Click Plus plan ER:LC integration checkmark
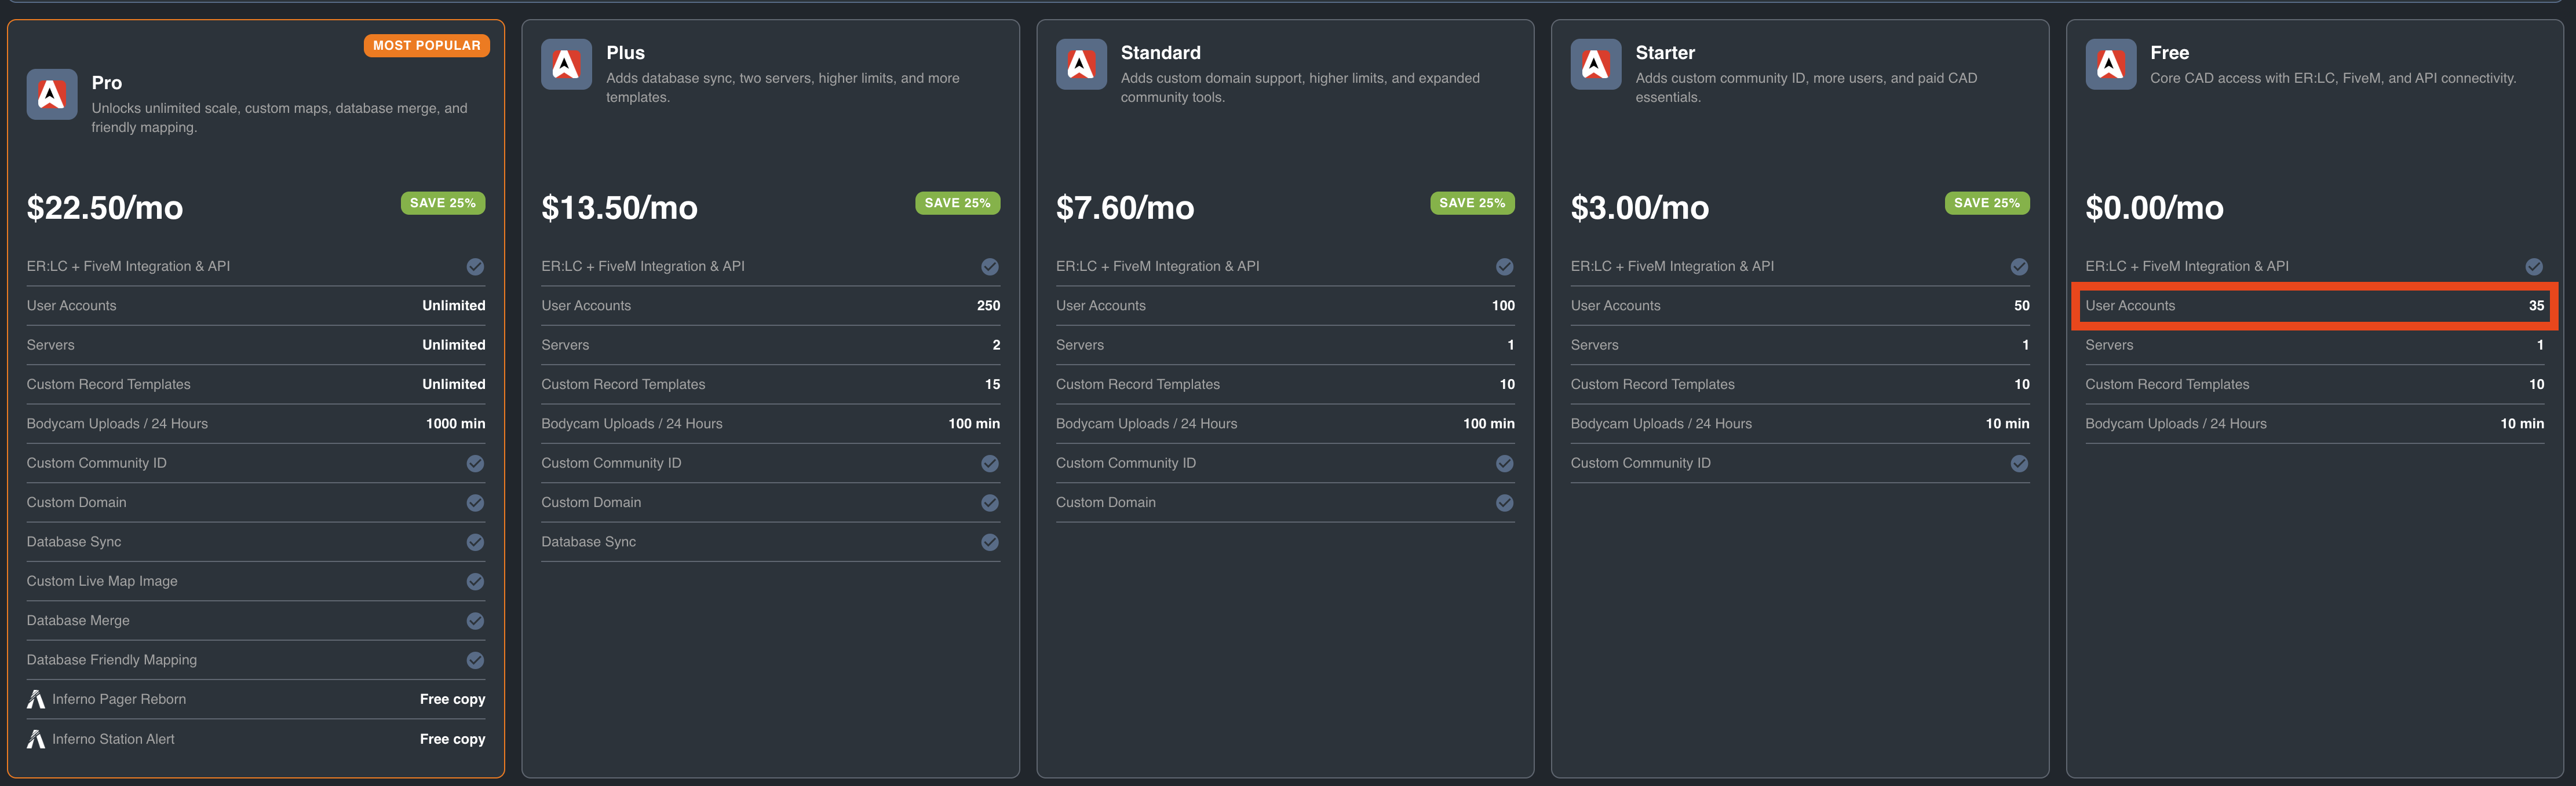Image resolution: width=2576 pixels, height=786 pixels. [x=990, y=267]
